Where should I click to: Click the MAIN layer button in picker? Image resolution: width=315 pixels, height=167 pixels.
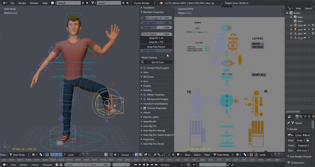pyautogui.click(x=256, y=44)
